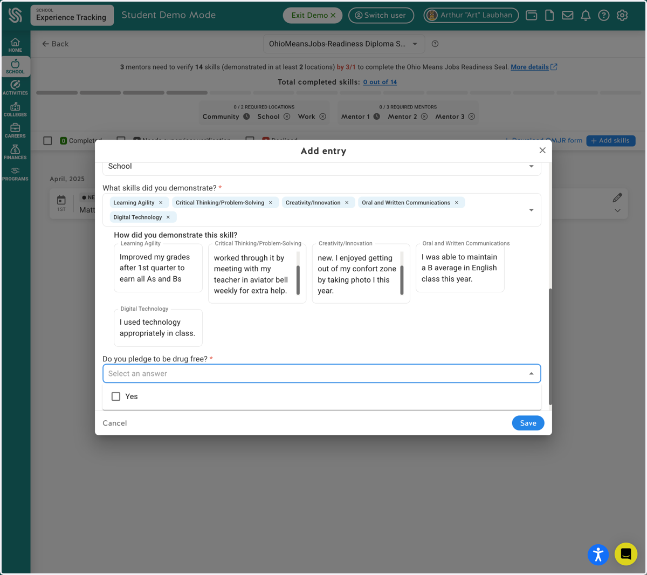
Task: Open Experience Tracking module switcher
Action: (x=72, y=15)
